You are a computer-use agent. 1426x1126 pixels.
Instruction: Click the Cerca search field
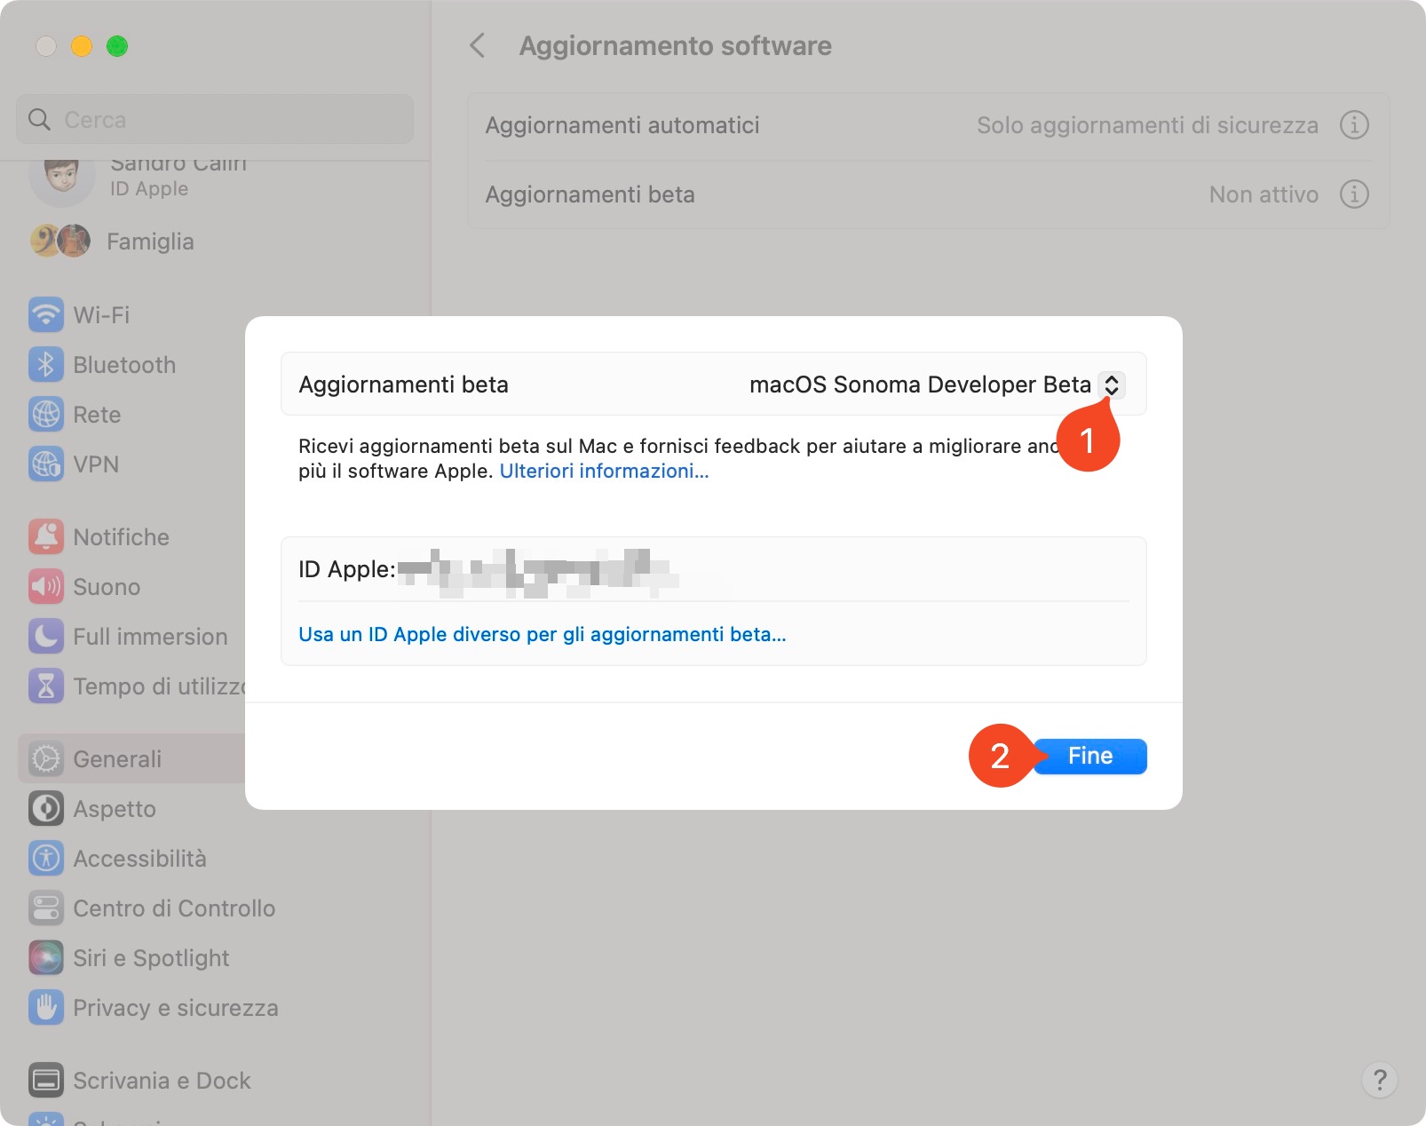point(215,119)
